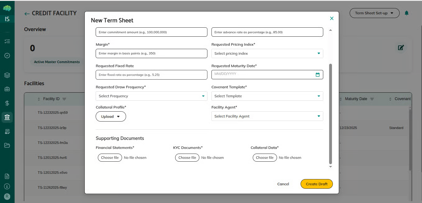Open the Facility Agent dropdown
422x203 pixels.
pyautogui.click(x=267, y=116)
